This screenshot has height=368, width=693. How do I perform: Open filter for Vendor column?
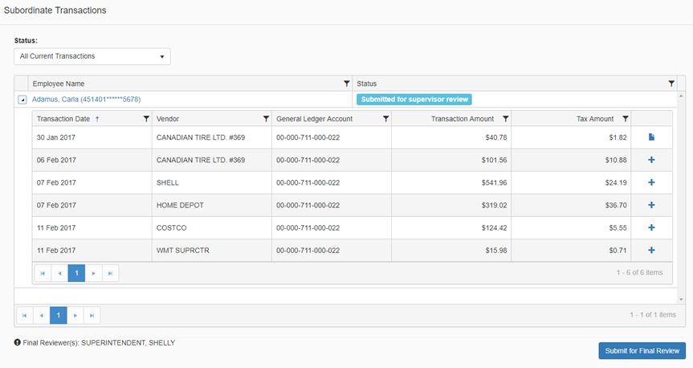[x=266, y=119]
